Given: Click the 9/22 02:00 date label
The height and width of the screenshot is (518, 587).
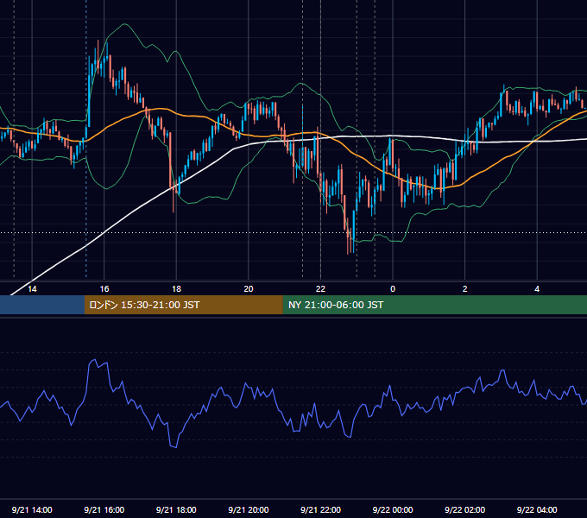Looking at the screenshot, I should coord(464,509).
